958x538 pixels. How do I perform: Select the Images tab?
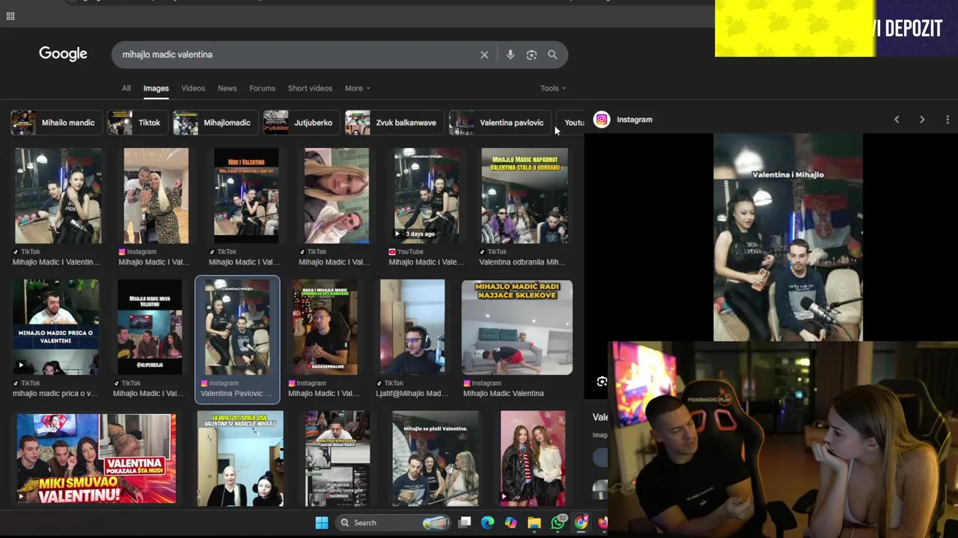pos(156,88)
